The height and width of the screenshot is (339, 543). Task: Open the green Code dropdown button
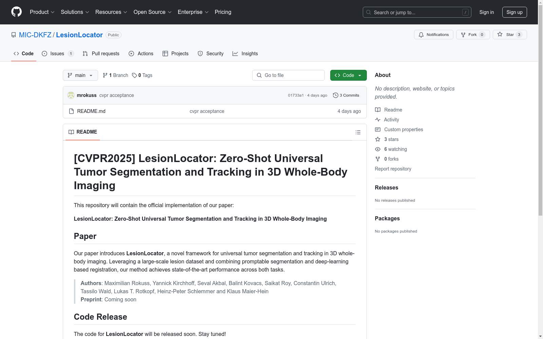[x=348, y=75]
